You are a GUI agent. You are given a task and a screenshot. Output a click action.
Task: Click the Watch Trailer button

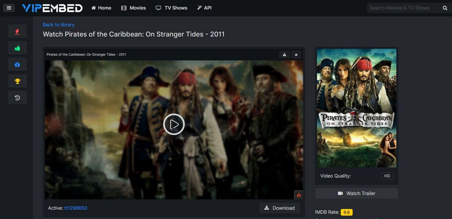coord(357,193)
